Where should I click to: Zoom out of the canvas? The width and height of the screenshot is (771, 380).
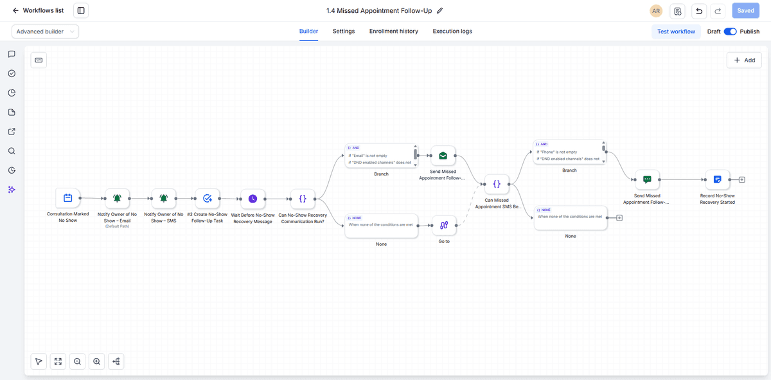[77, 361]
